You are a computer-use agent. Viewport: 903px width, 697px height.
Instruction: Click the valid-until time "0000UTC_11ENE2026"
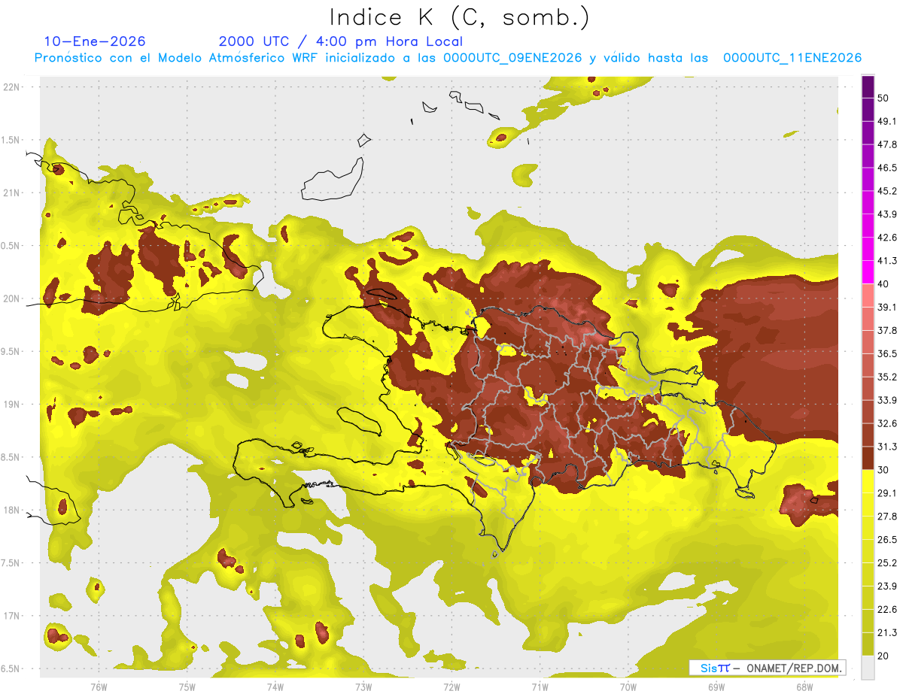click(792, 58)
